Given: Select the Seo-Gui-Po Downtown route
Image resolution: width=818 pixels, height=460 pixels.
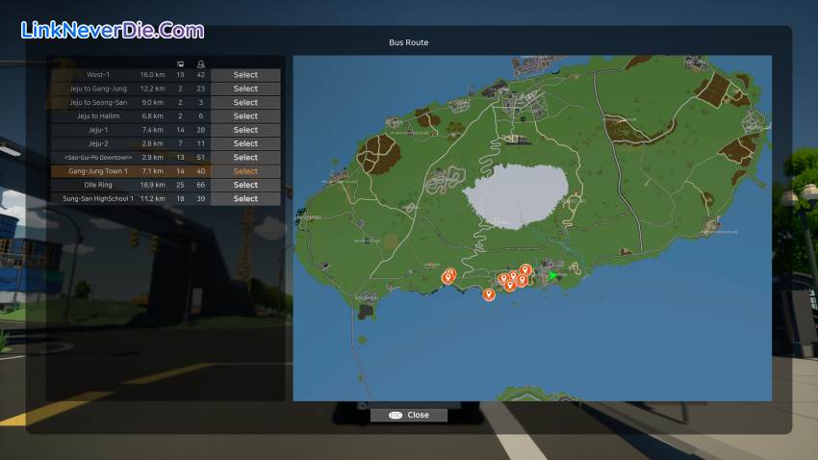Looking at the screenshot, I should pos(245,157).
